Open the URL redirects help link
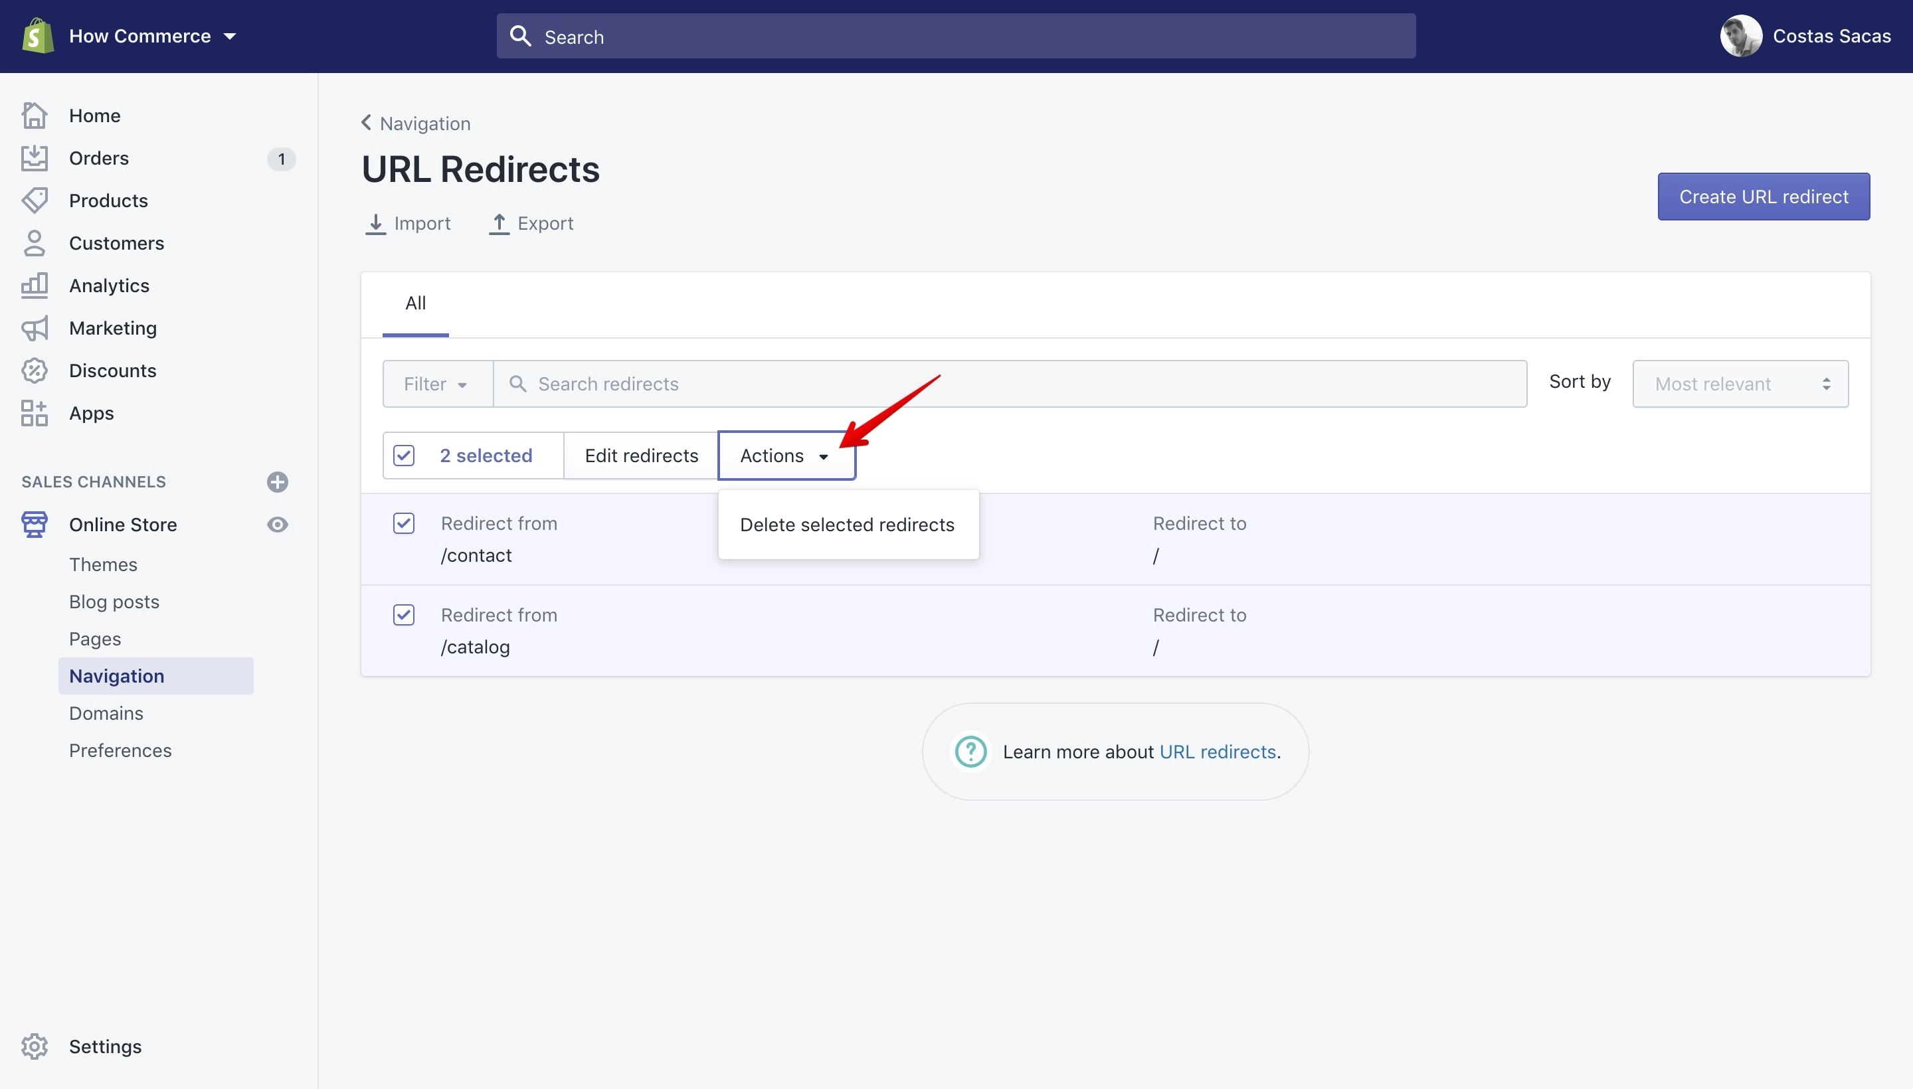This screenshot has height=1089, width=1913. (x=1218, y=752)
